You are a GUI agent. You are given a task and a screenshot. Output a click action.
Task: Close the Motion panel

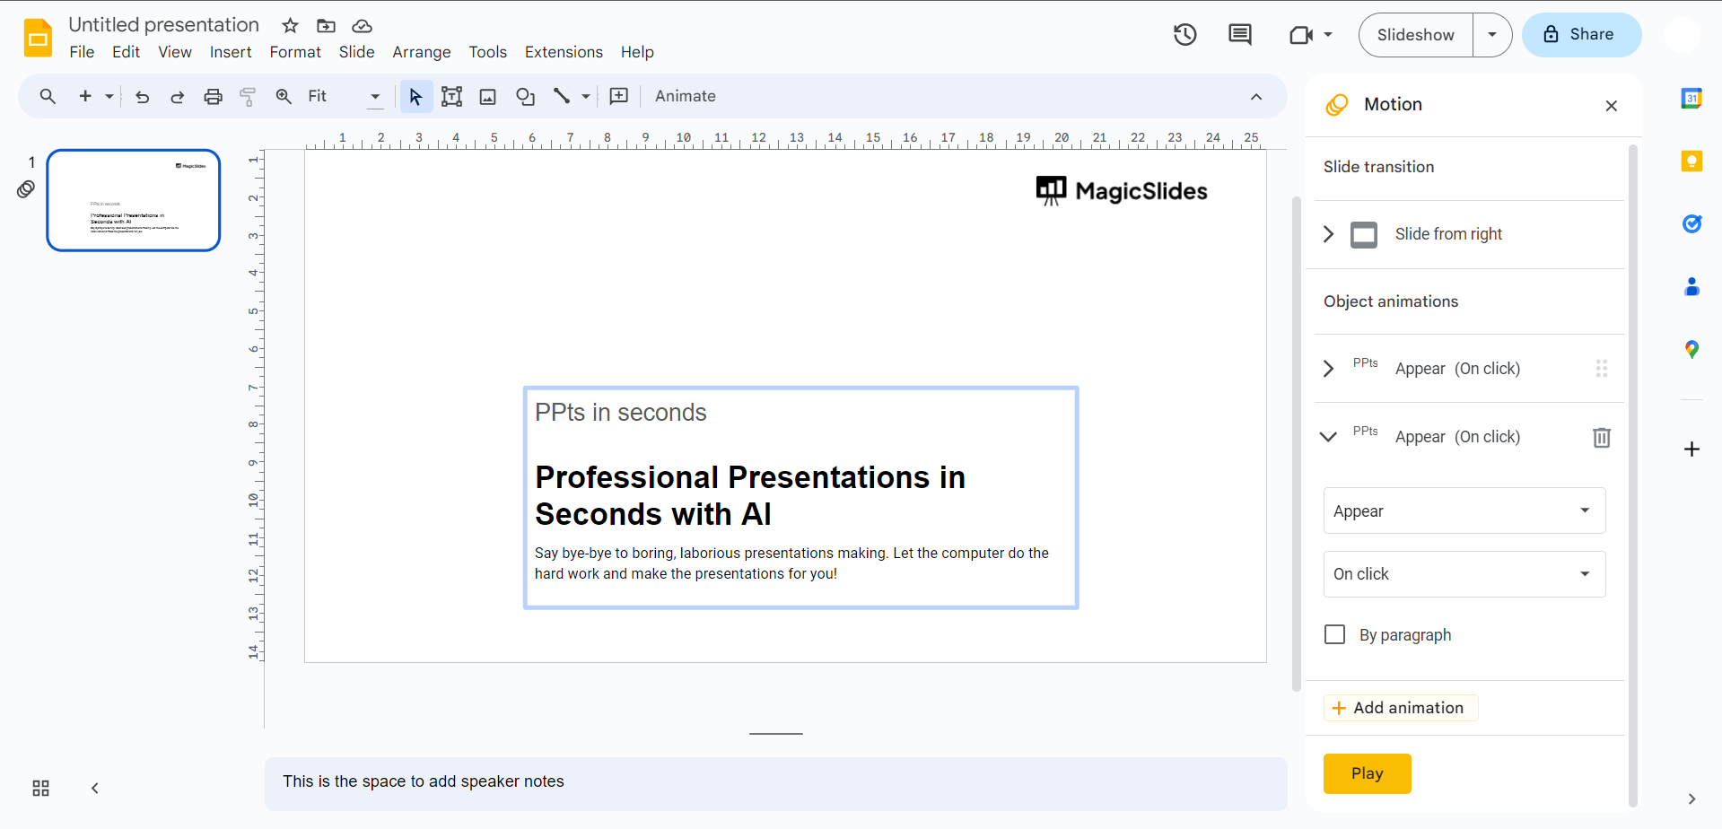click(1612, 106)
